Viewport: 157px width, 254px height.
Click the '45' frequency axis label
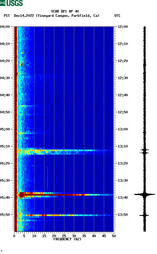pyautogui.click(x=104, y=236)
